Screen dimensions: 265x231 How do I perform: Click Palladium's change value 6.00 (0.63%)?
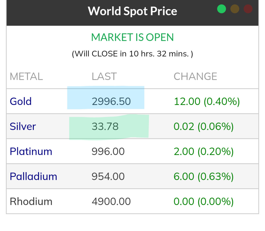coord(204,177)
